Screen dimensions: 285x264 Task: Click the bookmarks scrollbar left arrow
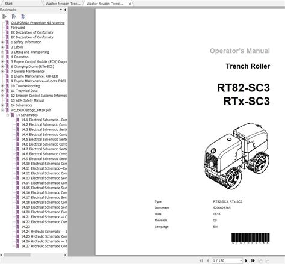pyautogui.click(x=2, y=255)
